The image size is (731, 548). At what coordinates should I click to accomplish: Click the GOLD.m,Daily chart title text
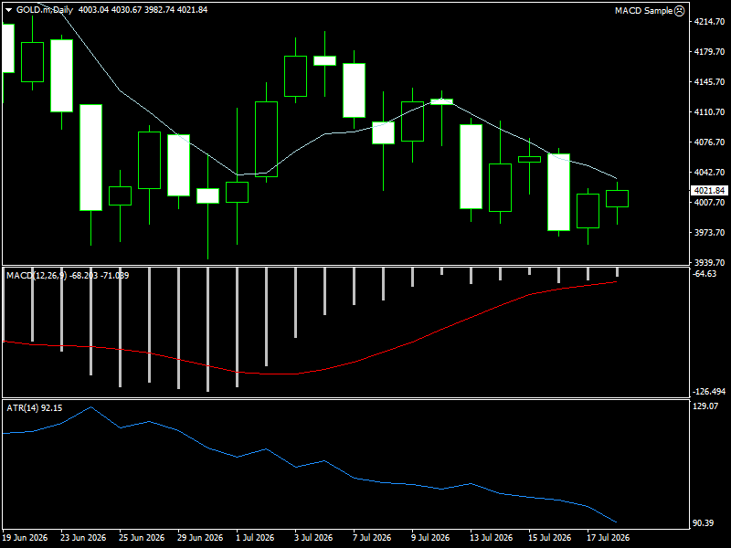tap(45, 10)
